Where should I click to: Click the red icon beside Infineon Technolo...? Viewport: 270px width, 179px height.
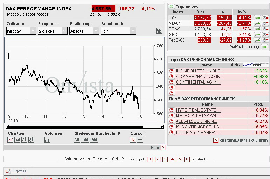click(x=171, y=71)
